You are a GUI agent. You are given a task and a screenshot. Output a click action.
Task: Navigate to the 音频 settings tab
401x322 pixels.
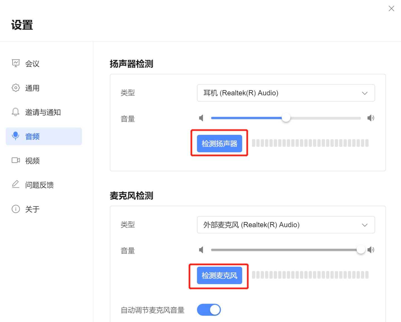coord(32,136)
